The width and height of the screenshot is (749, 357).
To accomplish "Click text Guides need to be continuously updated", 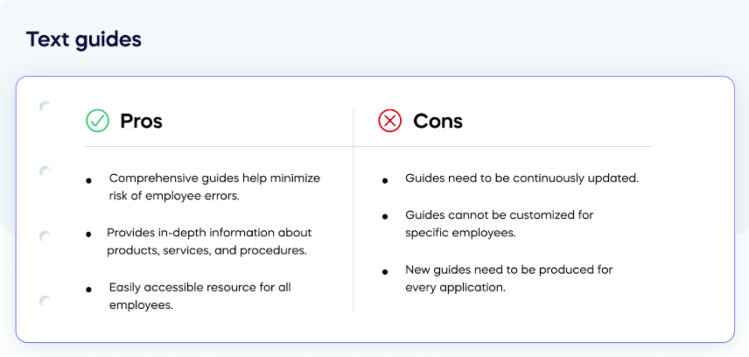I will click(522, 178).
